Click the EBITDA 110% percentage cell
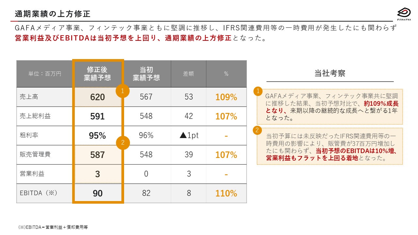This screenshot has height=235, width=418. click(226, 193)
